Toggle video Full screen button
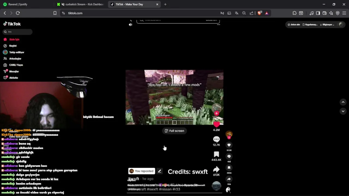349x196 pixels. (174, 131)
